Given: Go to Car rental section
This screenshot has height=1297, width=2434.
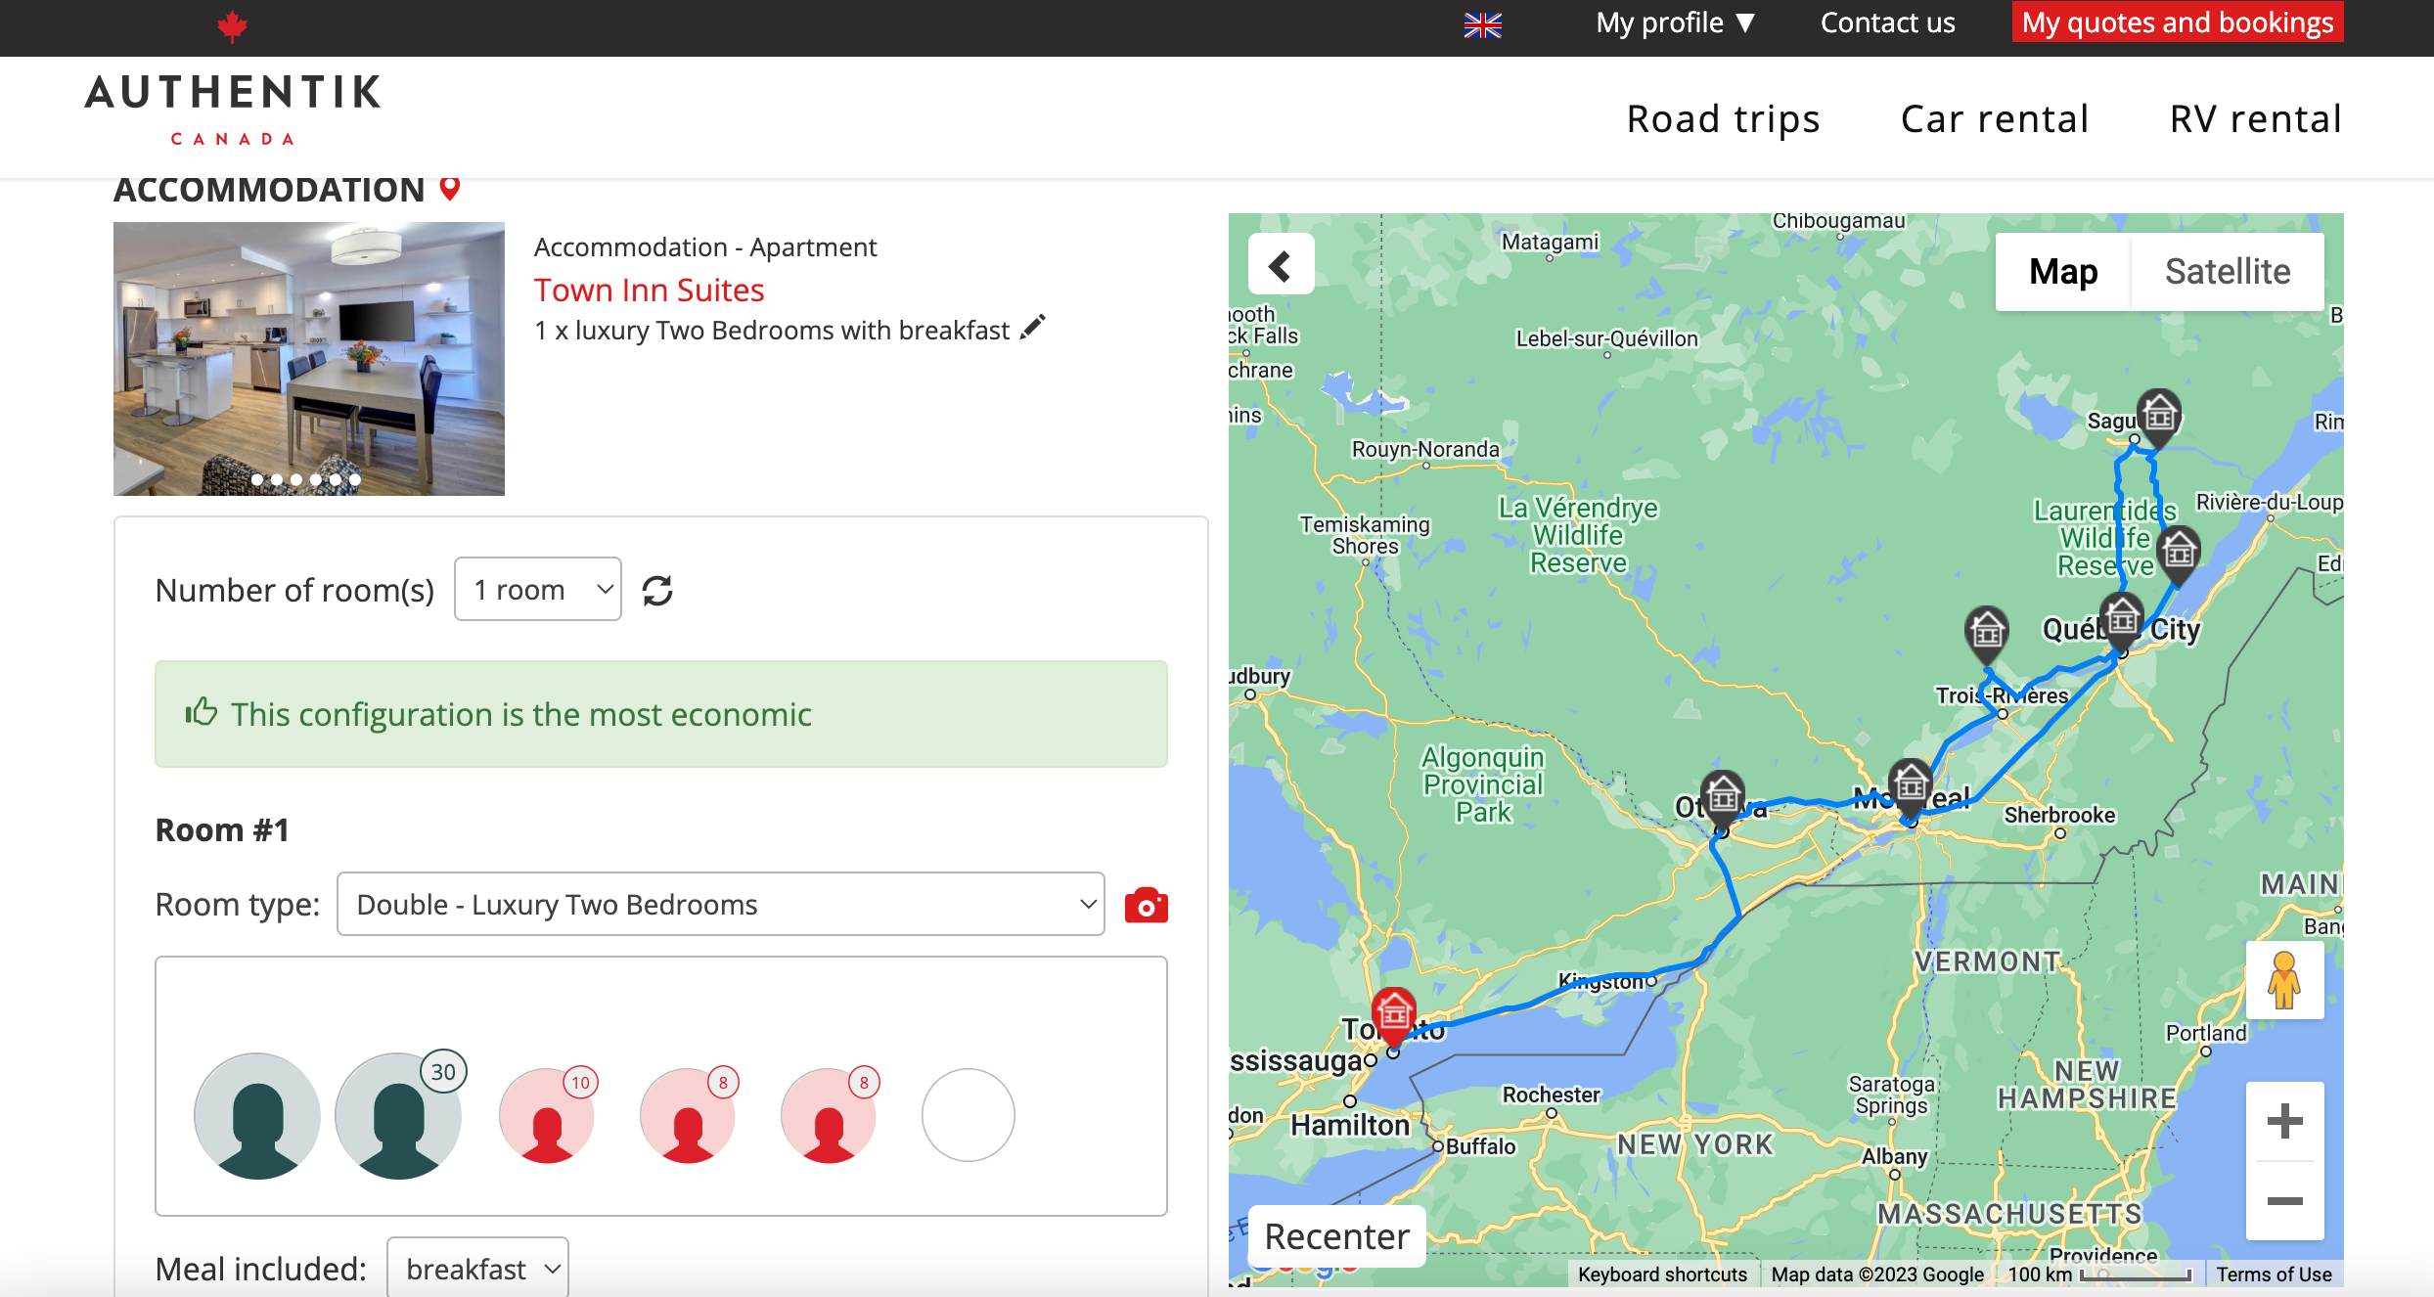Looking at the screenshot, I should tap(1994, 118).
